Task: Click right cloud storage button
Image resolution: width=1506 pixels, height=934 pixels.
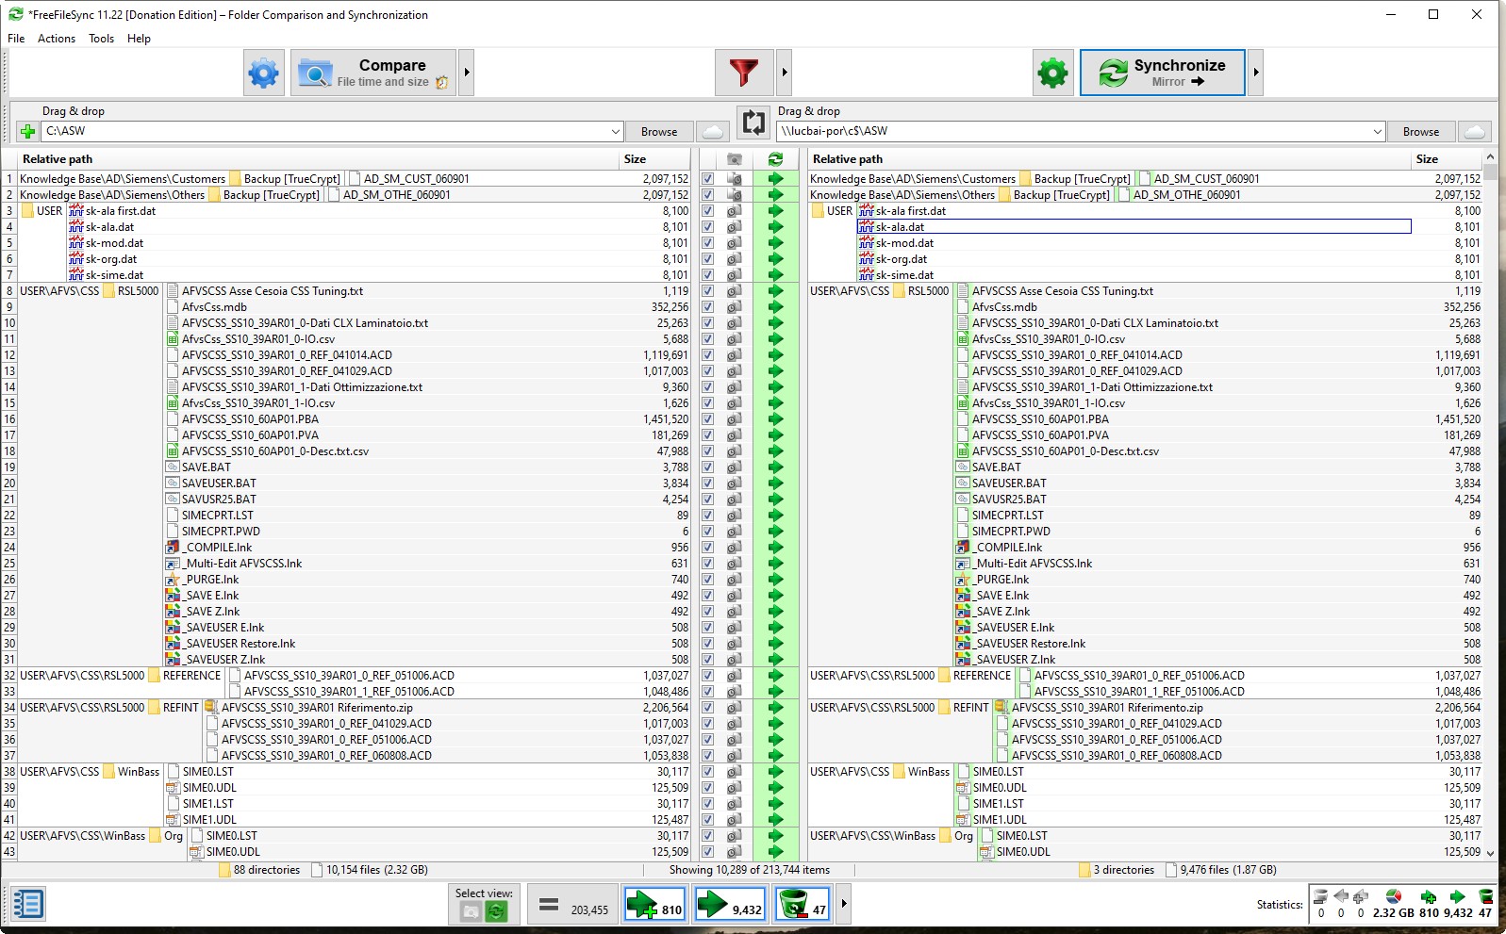Action: point(1475,132)
